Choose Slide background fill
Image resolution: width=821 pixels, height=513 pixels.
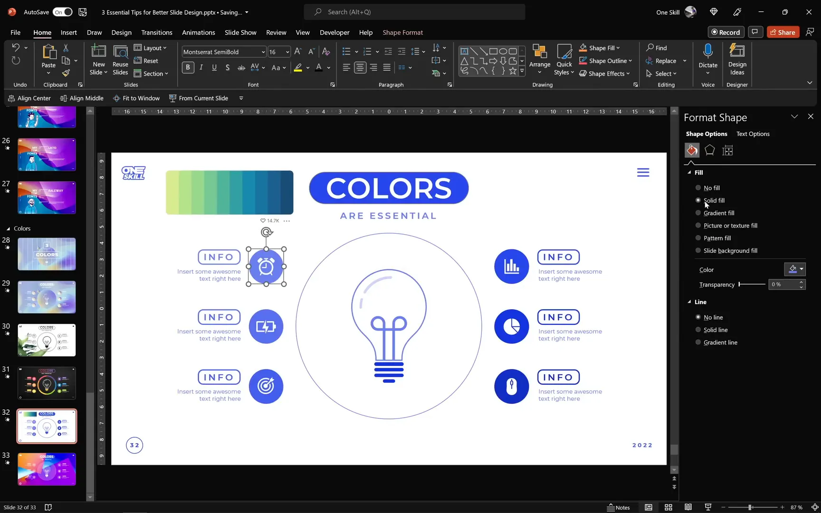pyautogui.click(x=726, y=251)
